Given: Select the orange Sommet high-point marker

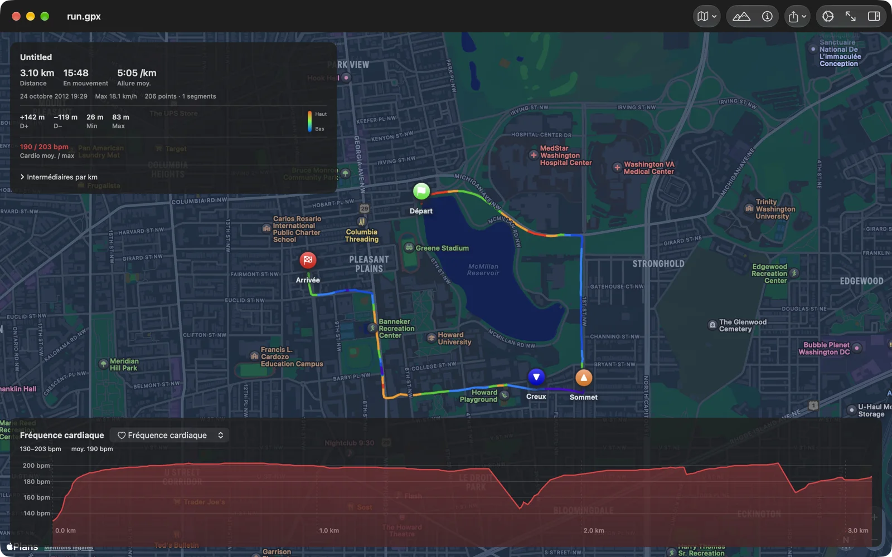Looking at the screenshot, I should point(584,378).
